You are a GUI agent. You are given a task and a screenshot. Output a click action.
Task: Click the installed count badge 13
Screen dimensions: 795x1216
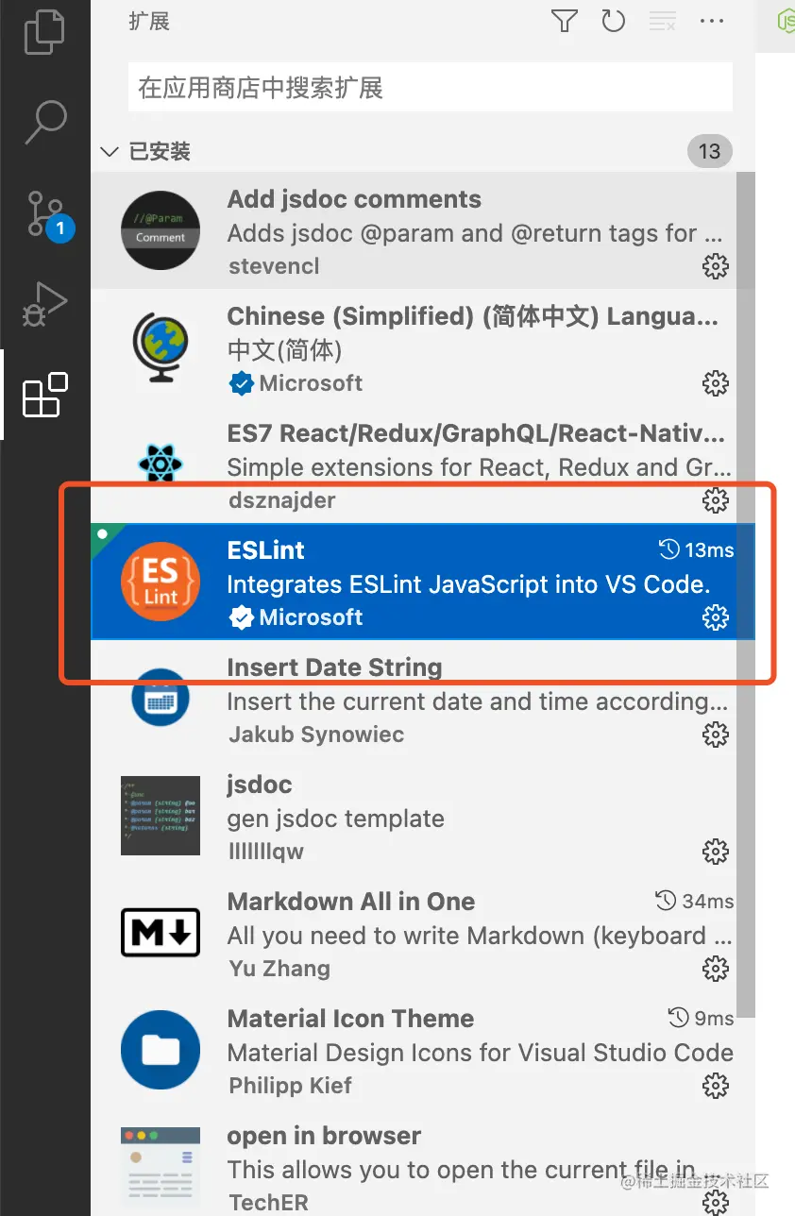(x=709, y=151)
